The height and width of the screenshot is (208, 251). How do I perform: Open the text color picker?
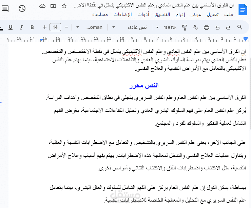tap(1, 27)
